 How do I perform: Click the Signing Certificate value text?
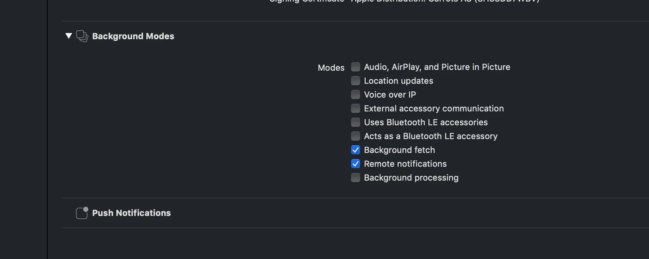point(445,1)
